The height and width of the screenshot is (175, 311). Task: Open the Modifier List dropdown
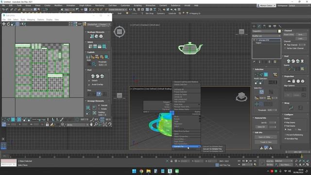266,36
